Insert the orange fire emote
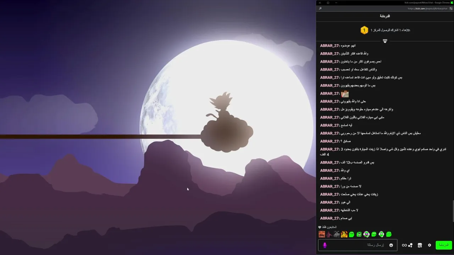Screen dimensions: 454x255 pyautogui.click(x=344, y=234)
